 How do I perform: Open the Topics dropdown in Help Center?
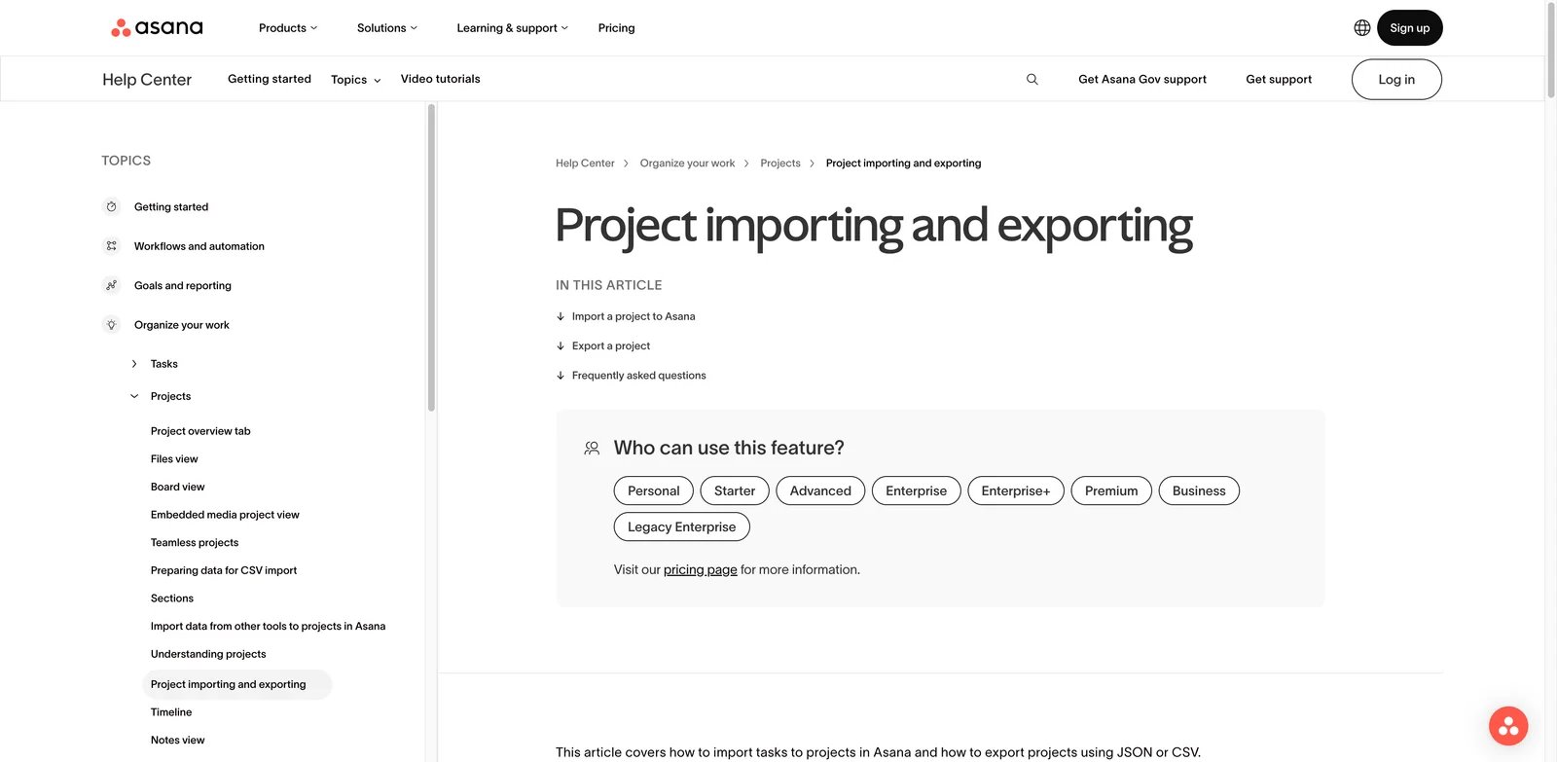coord(356,80)
